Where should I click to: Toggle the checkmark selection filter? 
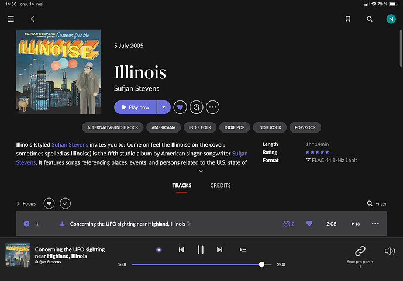coord(66,203)
